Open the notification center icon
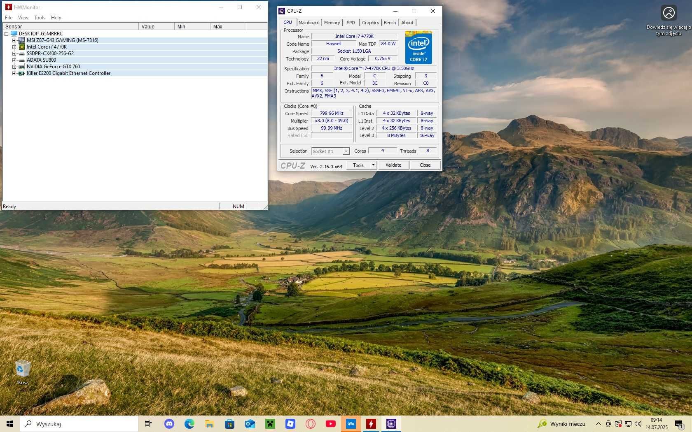 [x=679, y=424]
